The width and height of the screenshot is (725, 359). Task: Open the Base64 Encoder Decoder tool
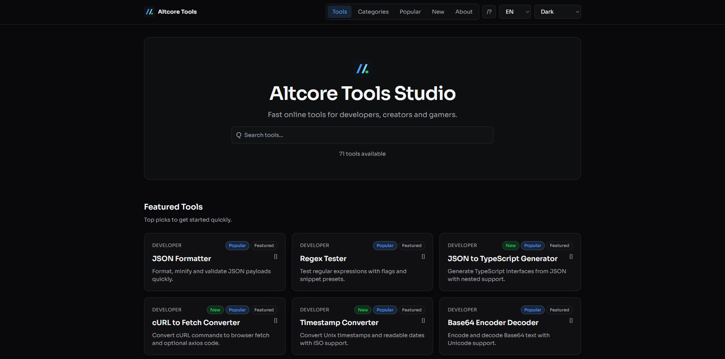point(493,323)
